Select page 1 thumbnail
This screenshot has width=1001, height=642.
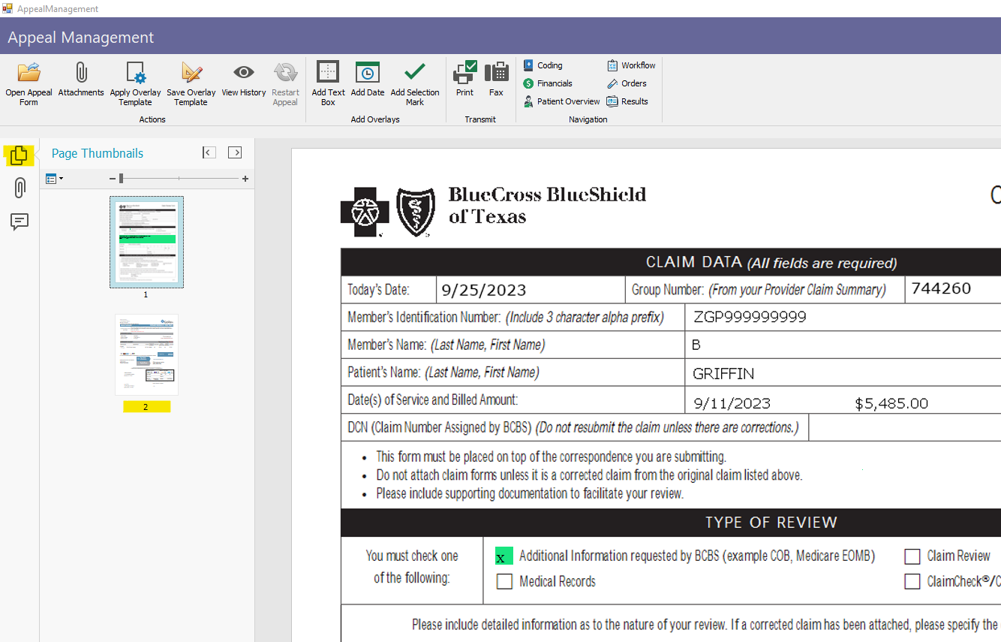click(x=146, y=242)
